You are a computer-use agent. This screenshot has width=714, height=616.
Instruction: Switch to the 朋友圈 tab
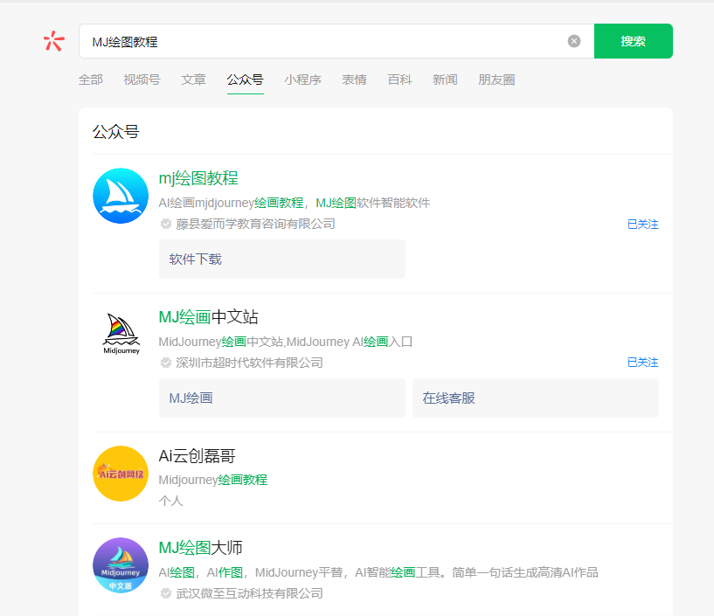496,80
